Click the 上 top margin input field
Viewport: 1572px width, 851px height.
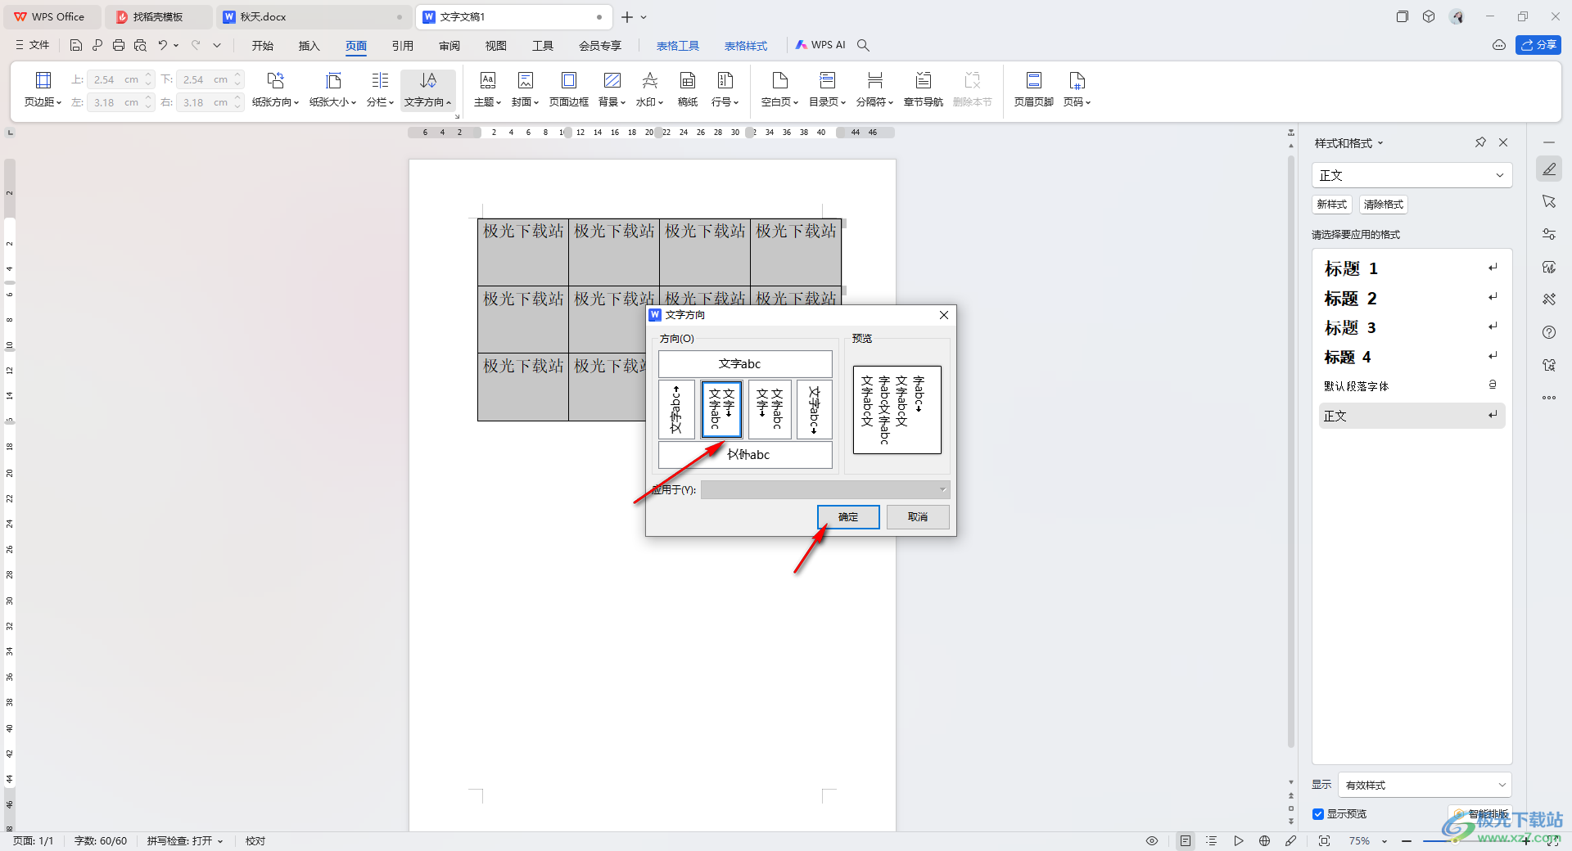click(115, 79)
